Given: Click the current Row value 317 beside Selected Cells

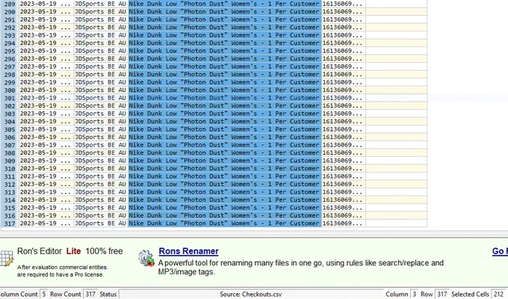Looking at the screenshot, I should 442,294.
